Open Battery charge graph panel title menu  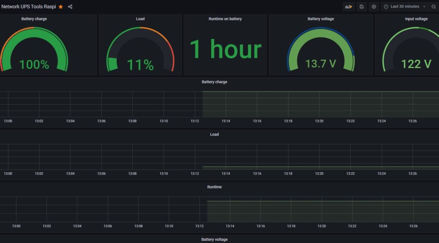214,82
